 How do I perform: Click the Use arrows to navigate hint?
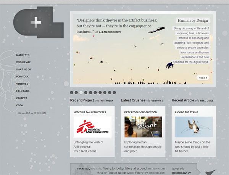tap(32, 113)
